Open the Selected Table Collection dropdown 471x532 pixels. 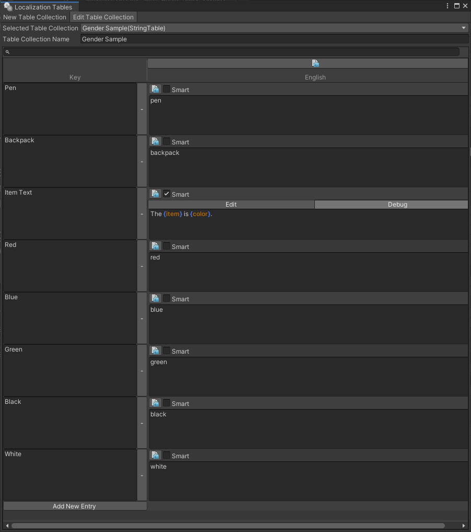(x=462, y=28)
